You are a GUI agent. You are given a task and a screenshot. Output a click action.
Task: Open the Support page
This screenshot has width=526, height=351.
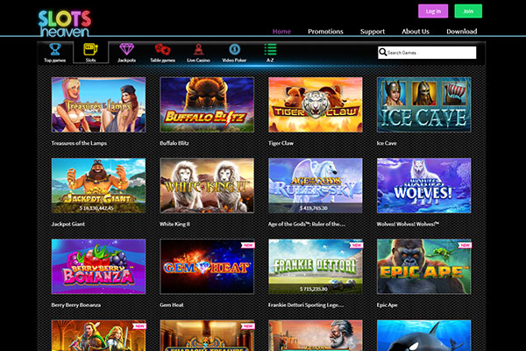point(373,32)
